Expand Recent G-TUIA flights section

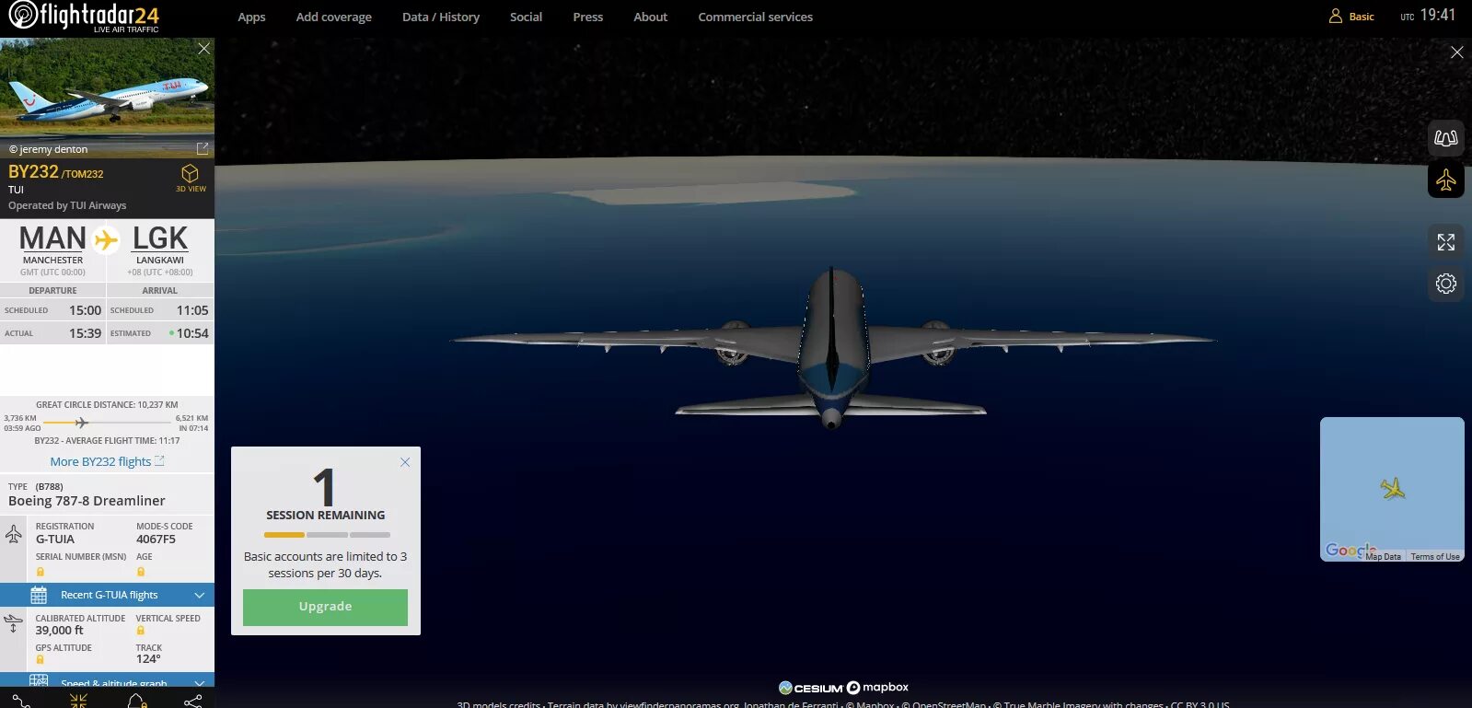[107, 595]
